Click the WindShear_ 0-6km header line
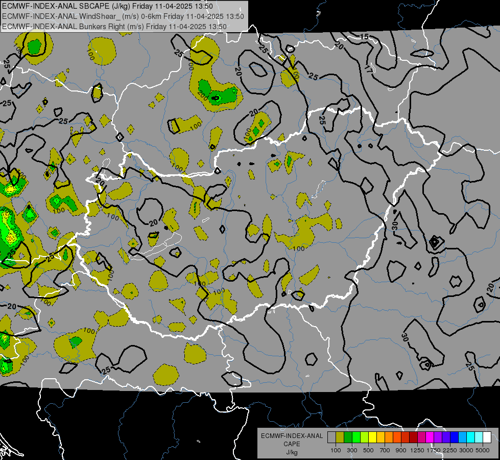 coord(123,16)
